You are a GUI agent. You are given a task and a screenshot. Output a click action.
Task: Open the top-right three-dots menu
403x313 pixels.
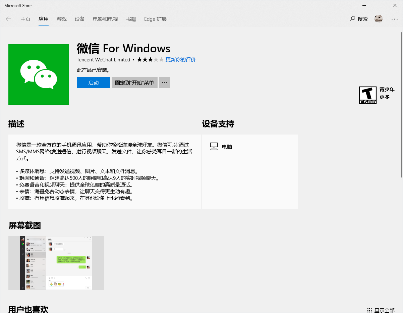click(395, 19)
